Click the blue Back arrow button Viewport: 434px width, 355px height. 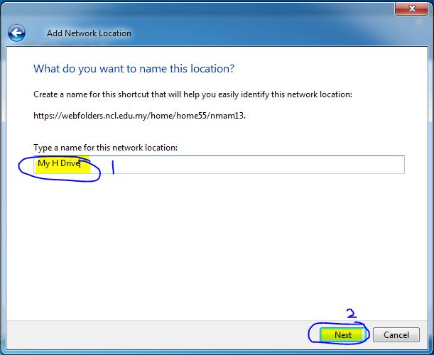[16, 33]
